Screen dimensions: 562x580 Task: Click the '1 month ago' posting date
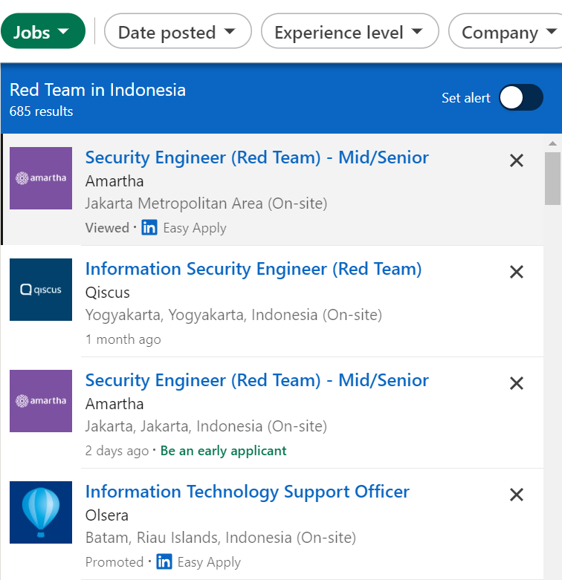[123, 339]
